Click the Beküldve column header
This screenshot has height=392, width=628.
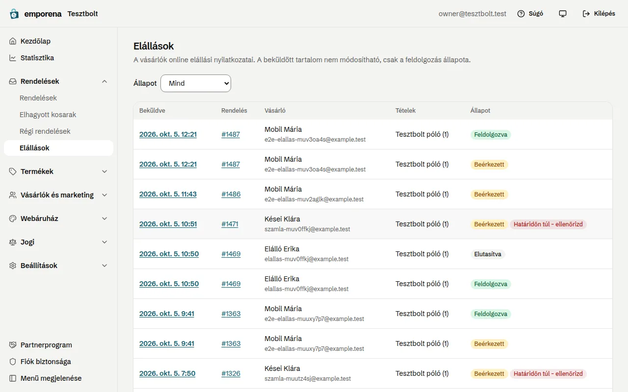pyautogui.click(x=152, y=111)
